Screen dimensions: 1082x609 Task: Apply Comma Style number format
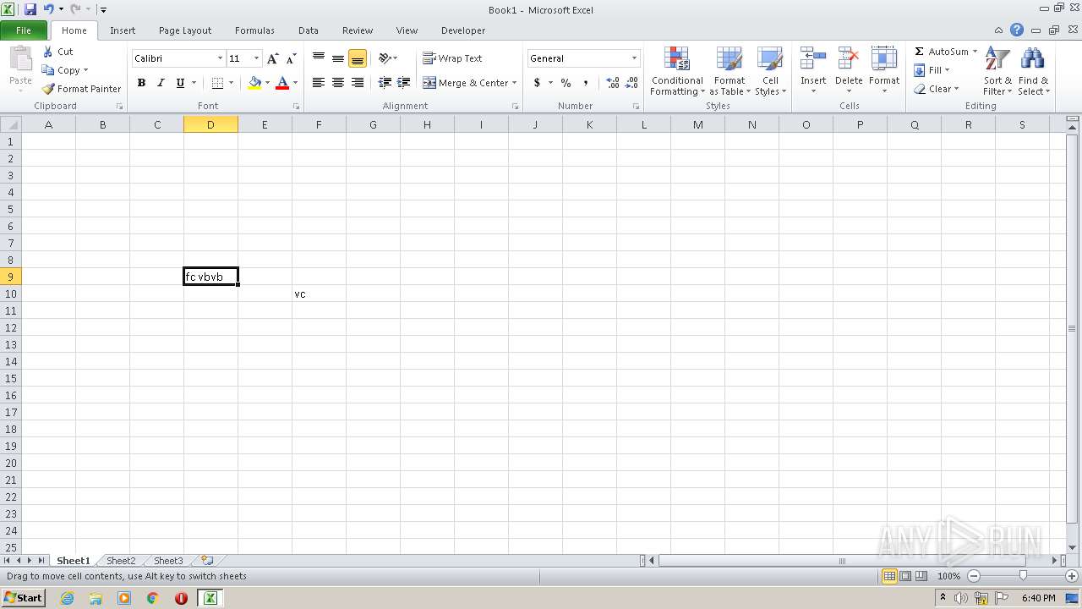[585, 82]
